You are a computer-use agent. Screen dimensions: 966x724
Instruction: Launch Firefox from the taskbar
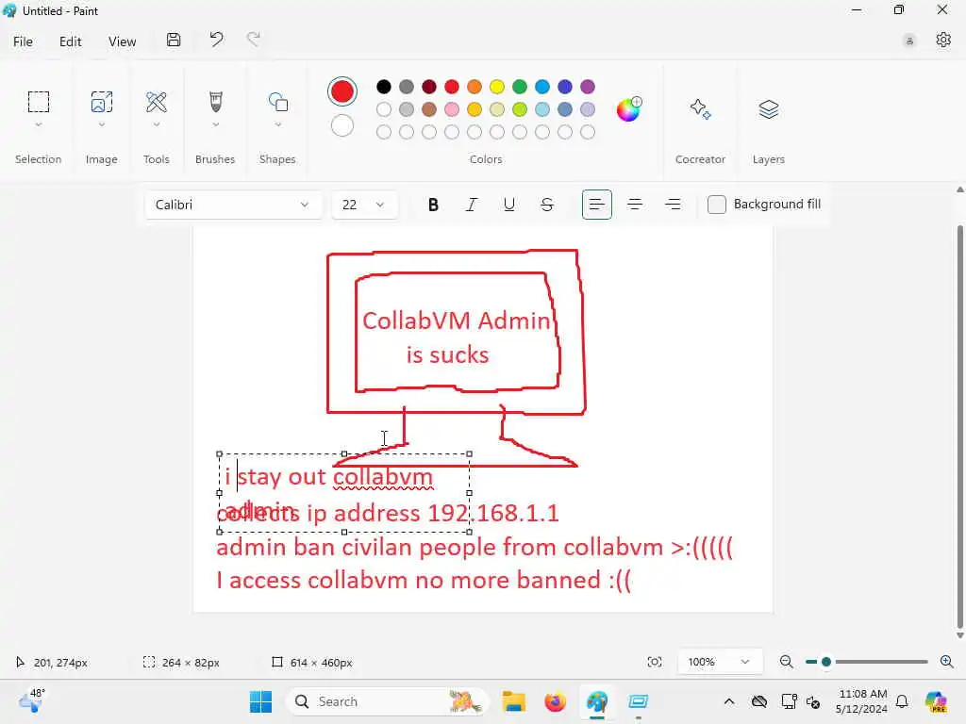pos(555,701)
